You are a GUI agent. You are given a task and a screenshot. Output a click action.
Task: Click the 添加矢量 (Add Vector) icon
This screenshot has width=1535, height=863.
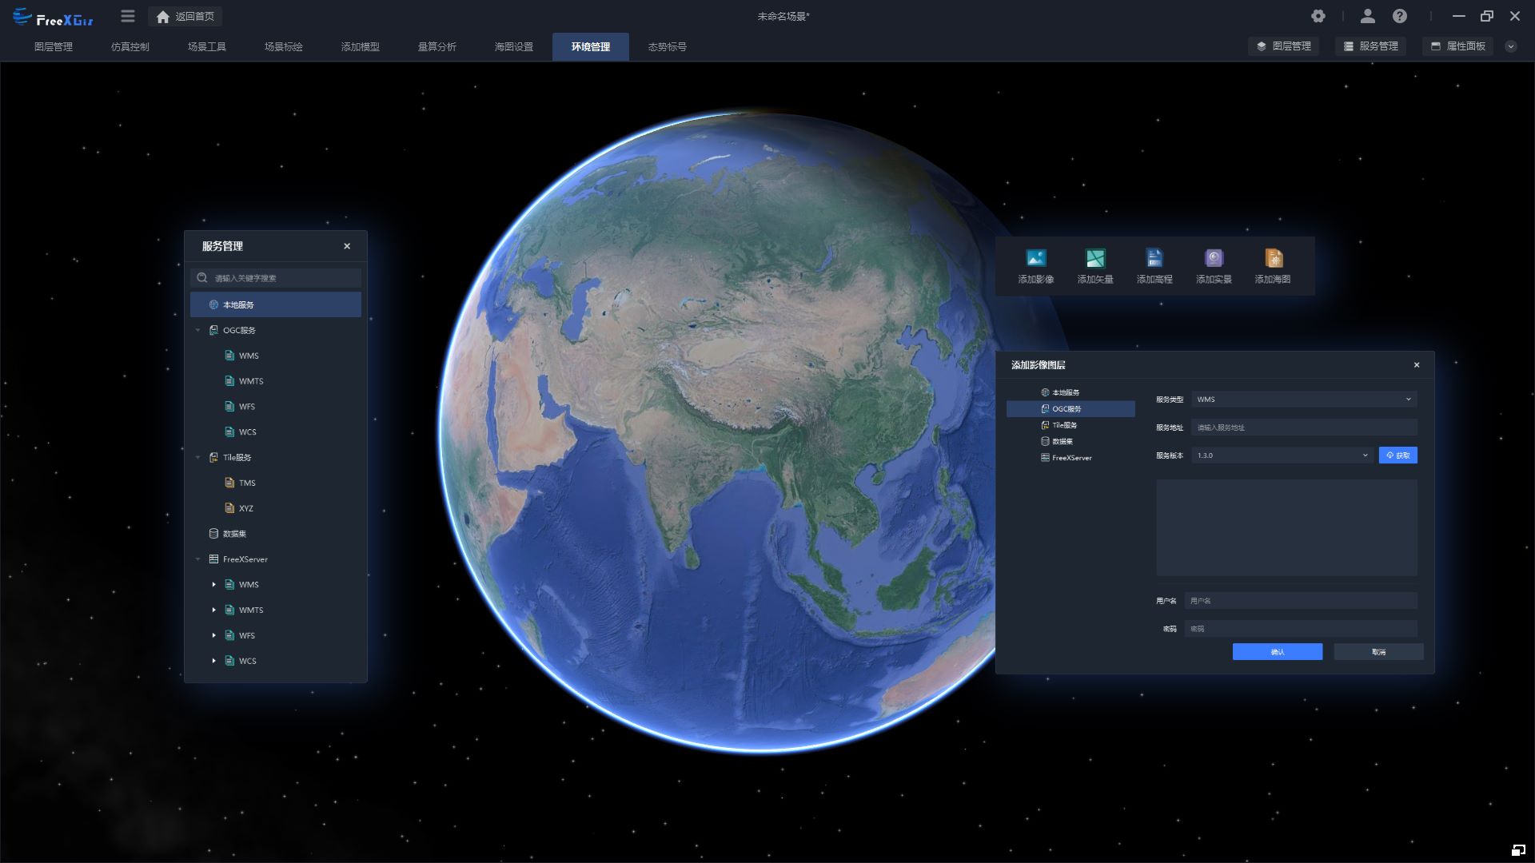pos(1094,258)
